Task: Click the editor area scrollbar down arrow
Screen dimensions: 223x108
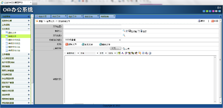Action: [215, 102]
